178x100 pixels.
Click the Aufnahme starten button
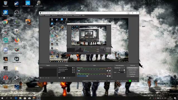click(x=132, y=70)
